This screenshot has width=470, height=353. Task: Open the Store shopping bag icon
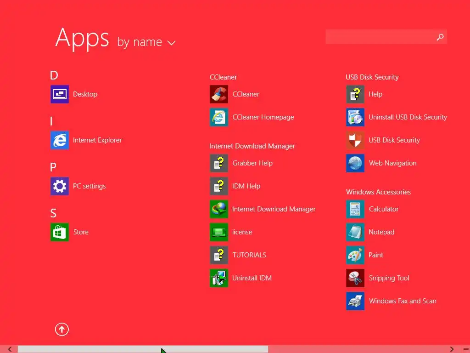pos(59,232)
